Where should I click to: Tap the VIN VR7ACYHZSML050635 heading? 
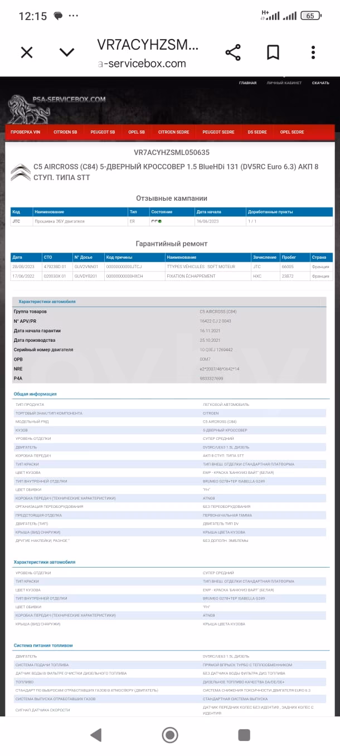172,152
